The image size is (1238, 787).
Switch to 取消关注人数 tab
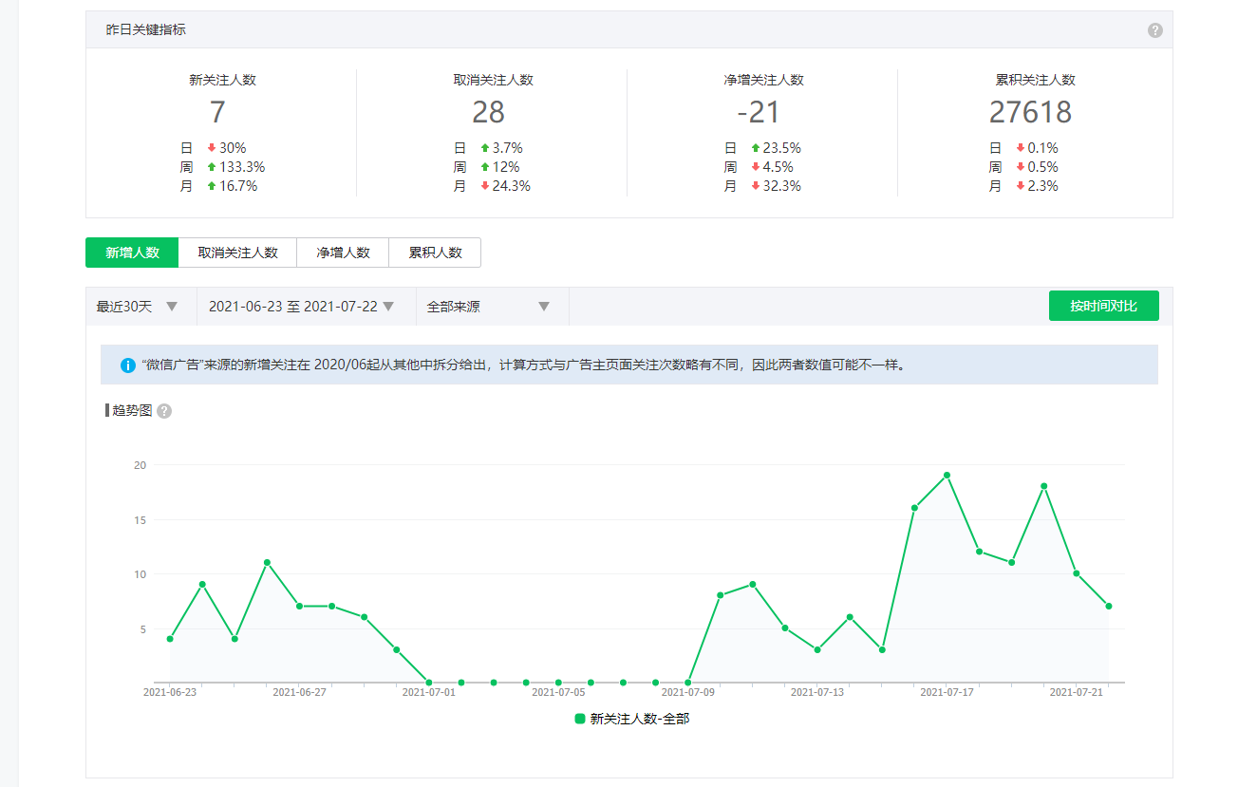(237, 253)
